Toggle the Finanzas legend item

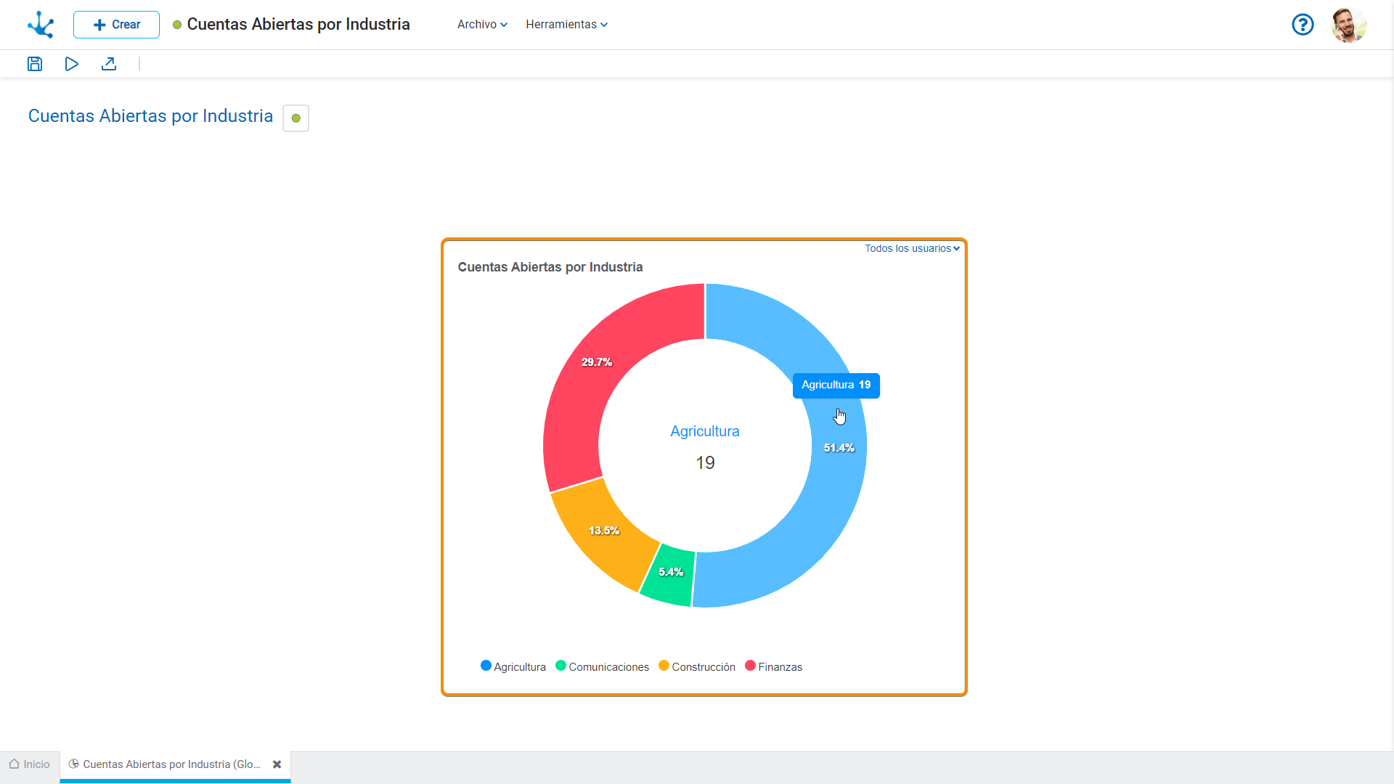(x=774, y=666)
